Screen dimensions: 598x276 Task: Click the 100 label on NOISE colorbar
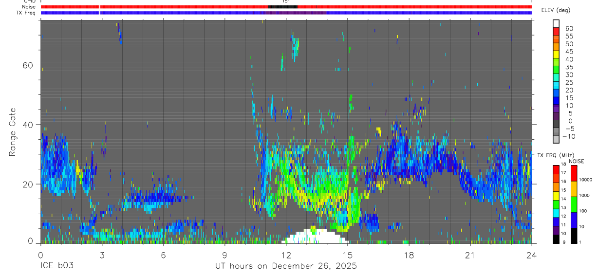coord(583,211)
